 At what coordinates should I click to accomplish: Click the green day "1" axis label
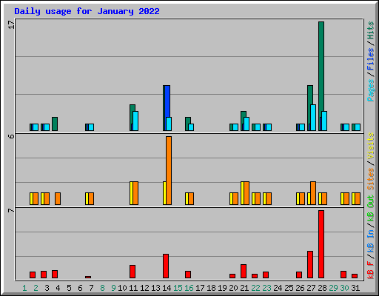[24, 288]
